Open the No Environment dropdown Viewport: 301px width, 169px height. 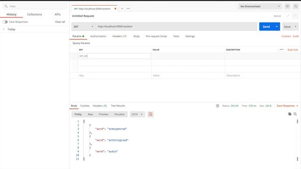(260, 6)
